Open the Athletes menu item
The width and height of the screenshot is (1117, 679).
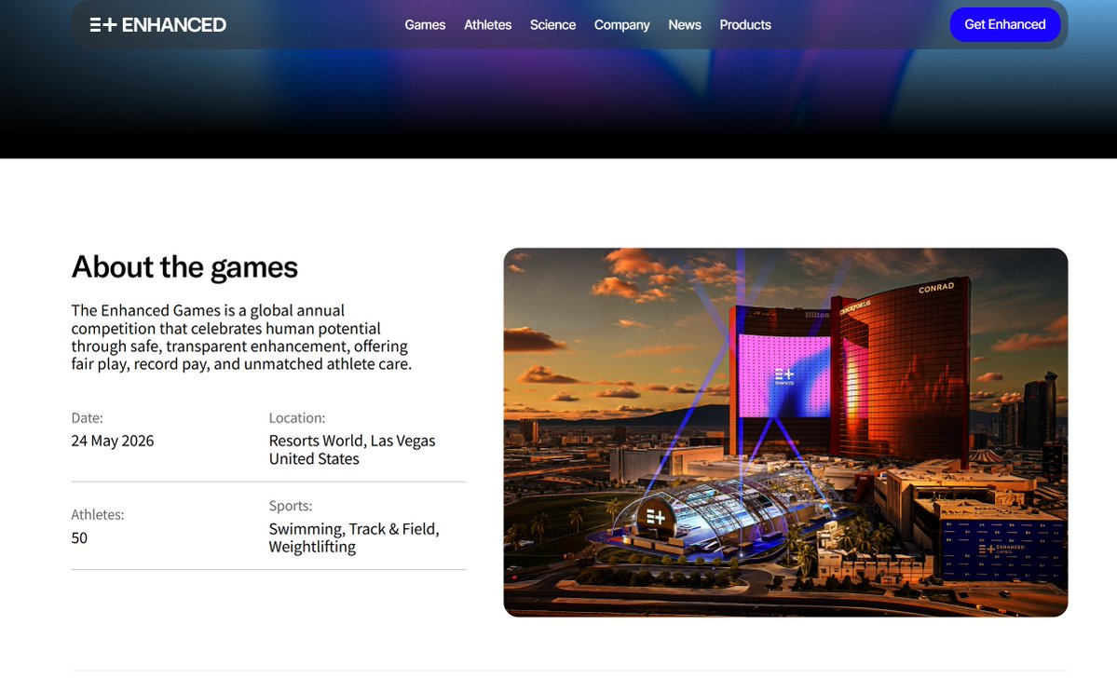[x=487, y=25]
